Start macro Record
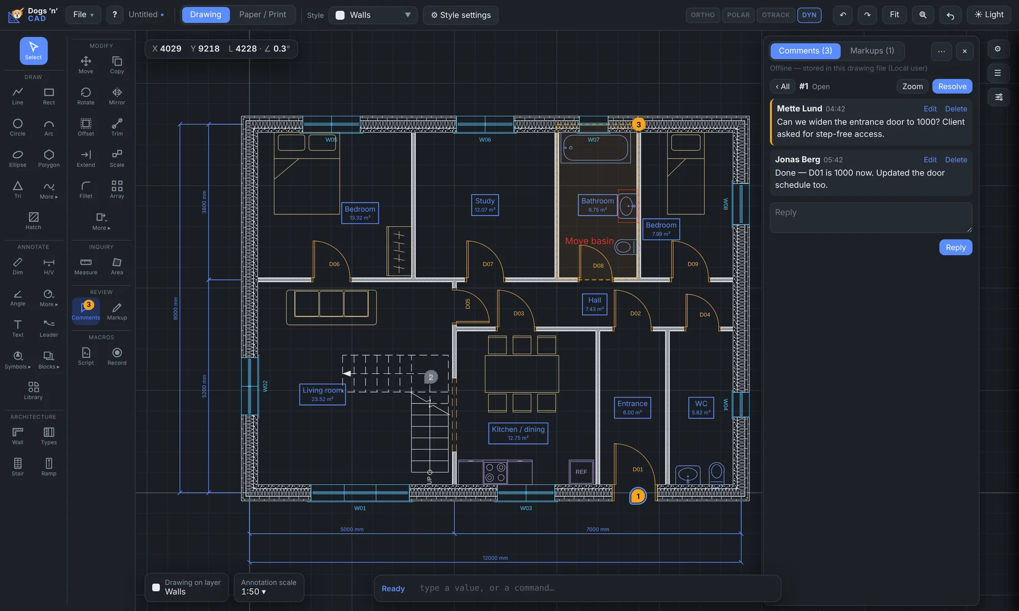Screen dimensions: 1019x611 (117, 356)
